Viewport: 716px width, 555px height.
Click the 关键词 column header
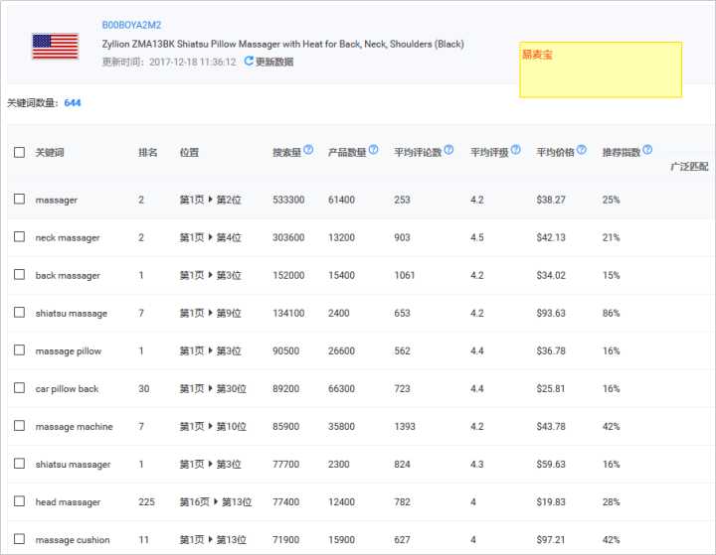point(50,153)
